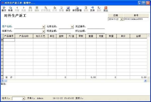
Task: Click the 放弃 (Discard) toolbar icon
Action: tap(92, 9)
